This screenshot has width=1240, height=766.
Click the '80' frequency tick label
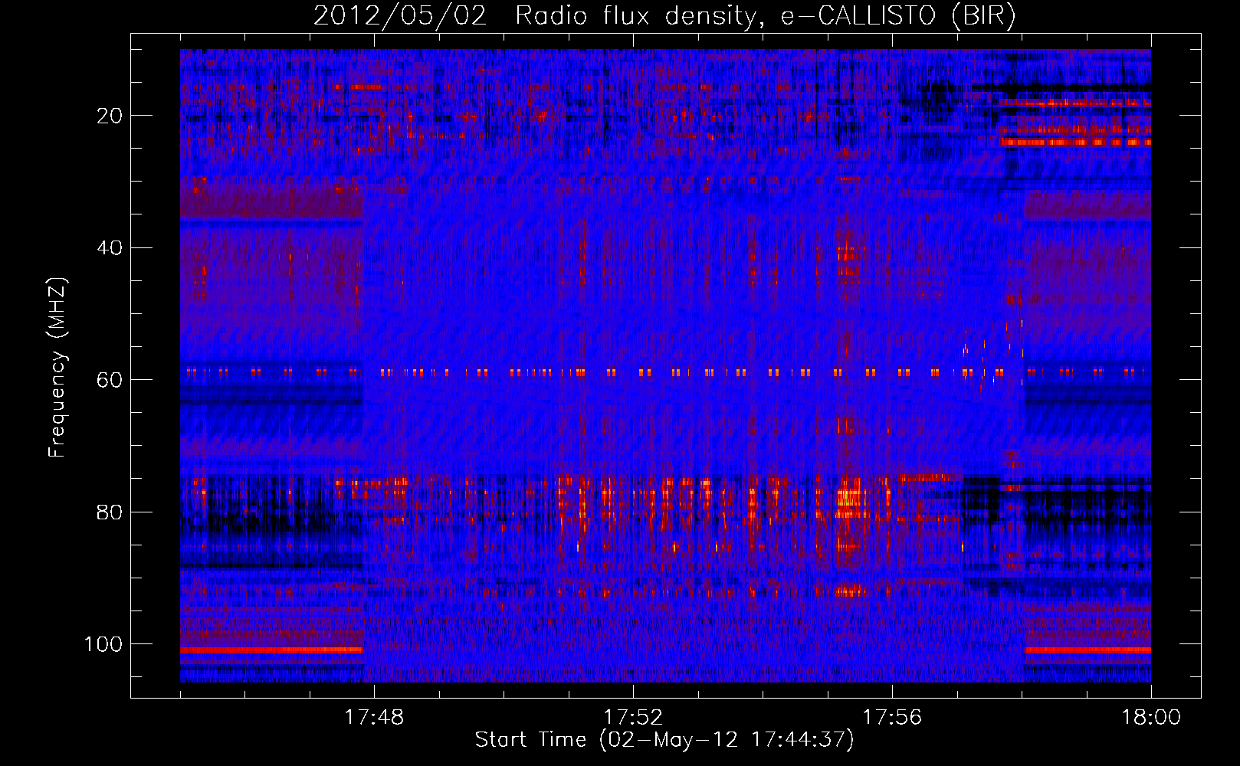coord(110,512)
